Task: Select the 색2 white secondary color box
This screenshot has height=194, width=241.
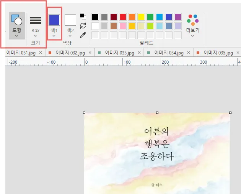Action: 70,20
